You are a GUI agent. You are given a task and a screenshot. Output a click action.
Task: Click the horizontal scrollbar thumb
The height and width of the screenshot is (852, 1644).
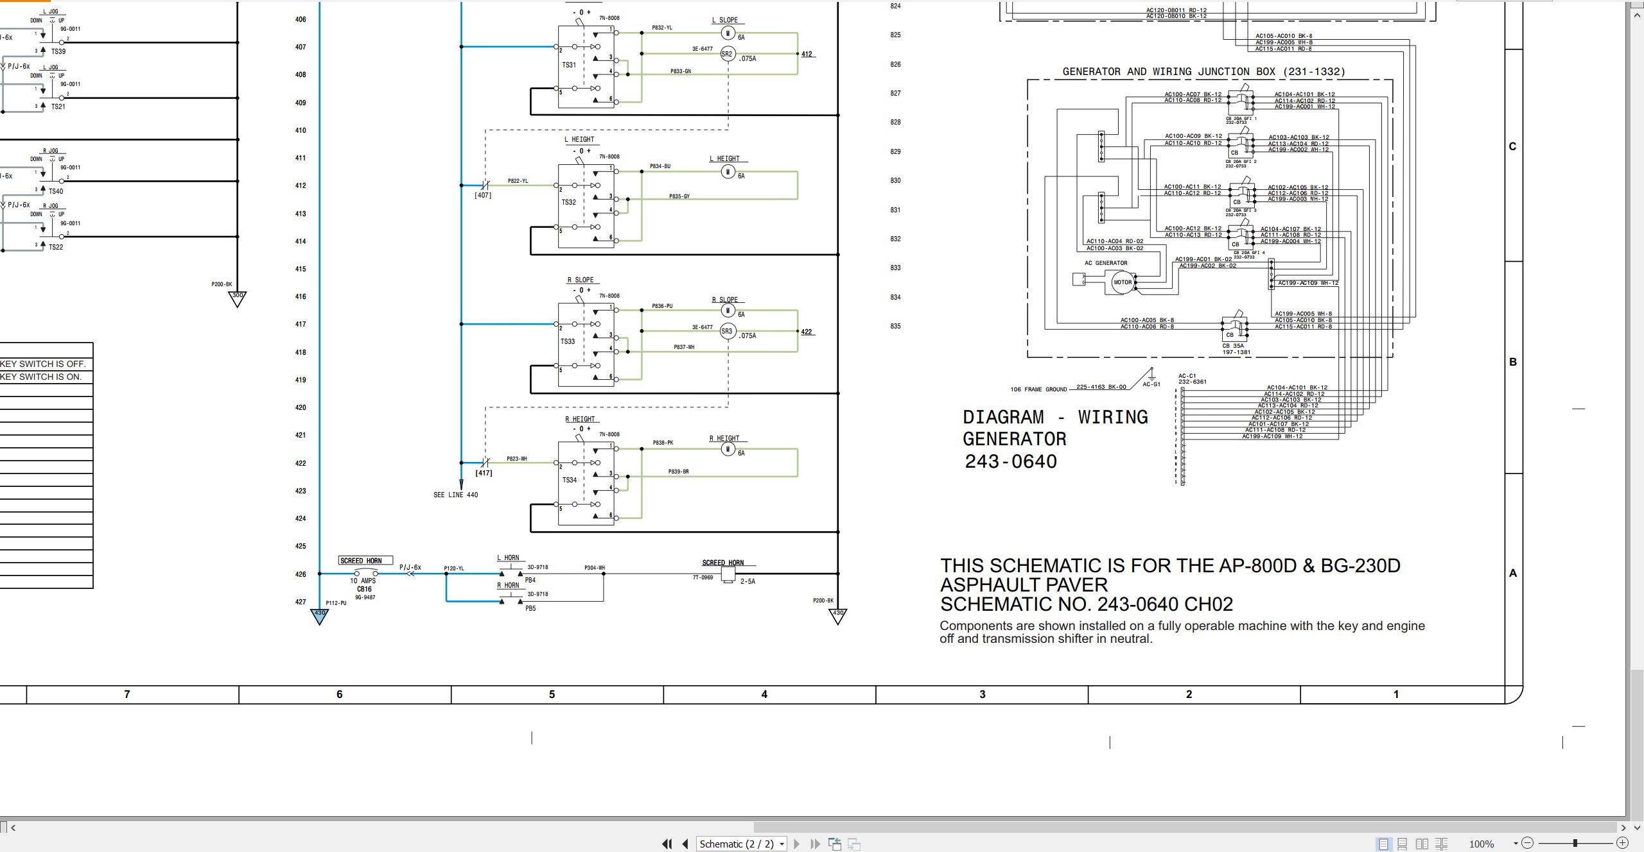1185,828
